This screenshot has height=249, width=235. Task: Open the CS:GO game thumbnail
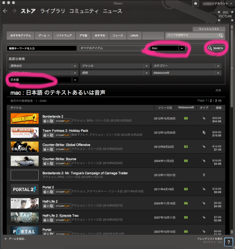coord(25,147)
